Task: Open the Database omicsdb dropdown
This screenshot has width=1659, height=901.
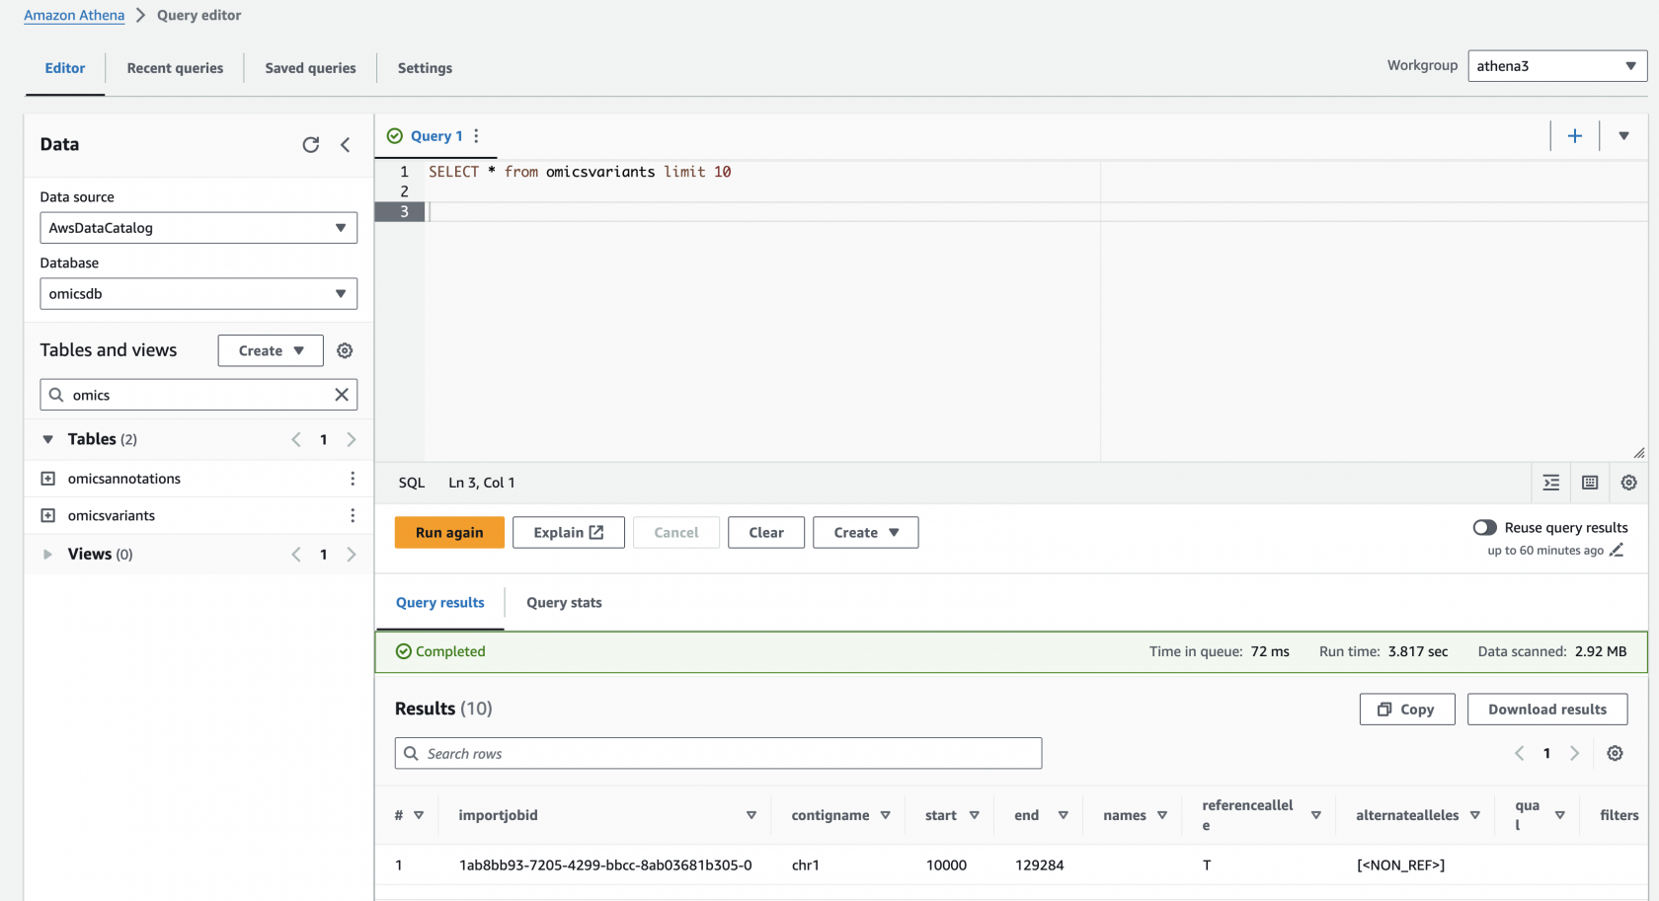Action: point(198,294)
